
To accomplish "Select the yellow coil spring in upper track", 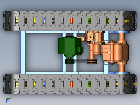I will [x=35, y=21].
